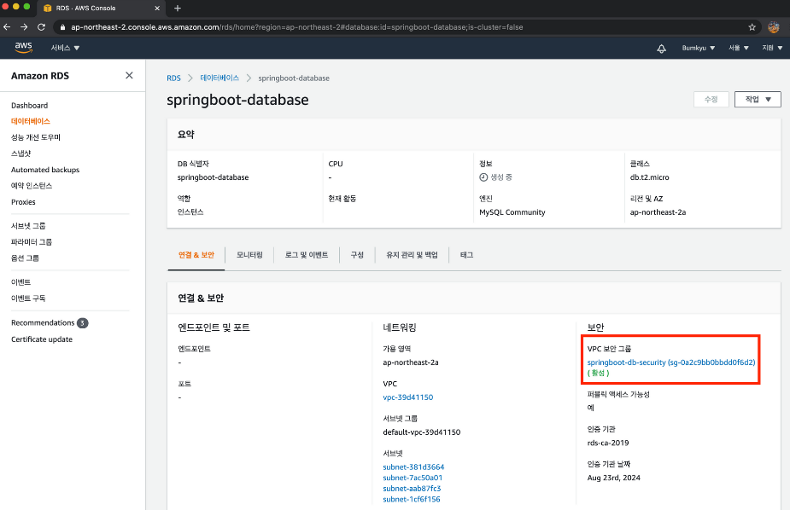Open 이벤트 in sidebar
Viewport: 790px width, 510px height.
[20, 282]
